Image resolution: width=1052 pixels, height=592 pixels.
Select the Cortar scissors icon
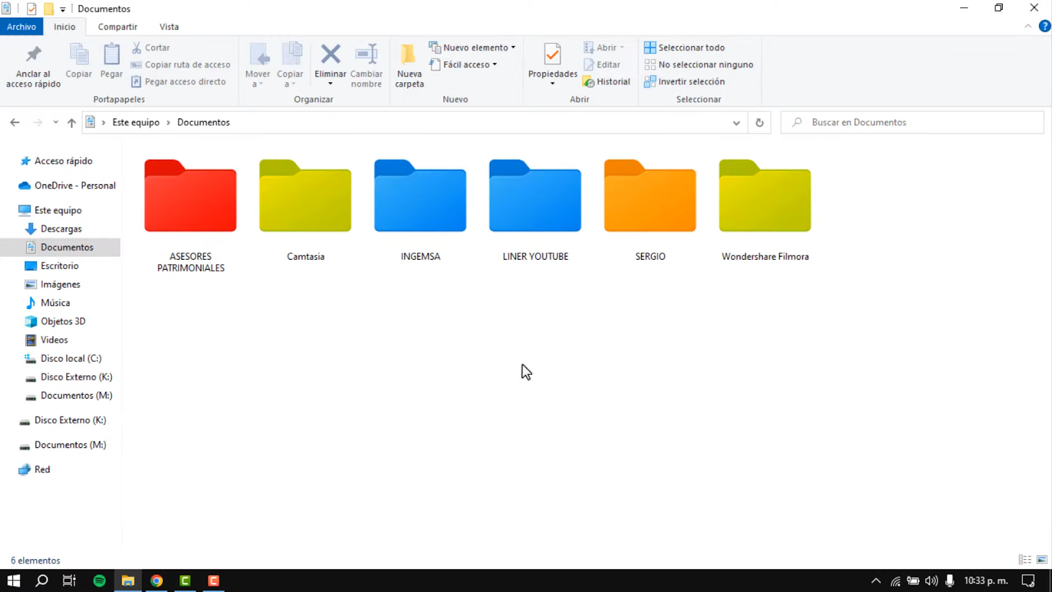point(137,47)
